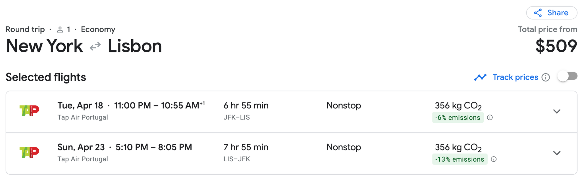Click the passenger count person icon
This screenshot has height=178, width=582.
(60, 29)
